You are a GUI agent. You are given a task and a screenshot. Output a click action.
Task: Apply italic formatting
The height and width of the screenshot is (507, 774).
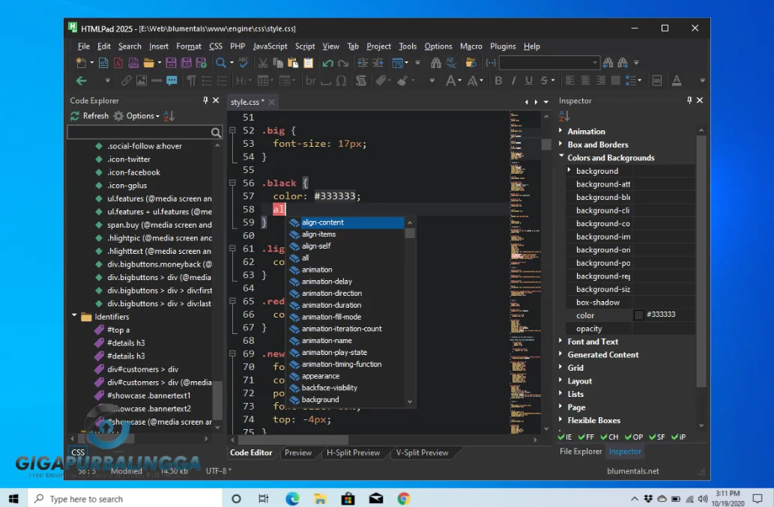(513, 80)
